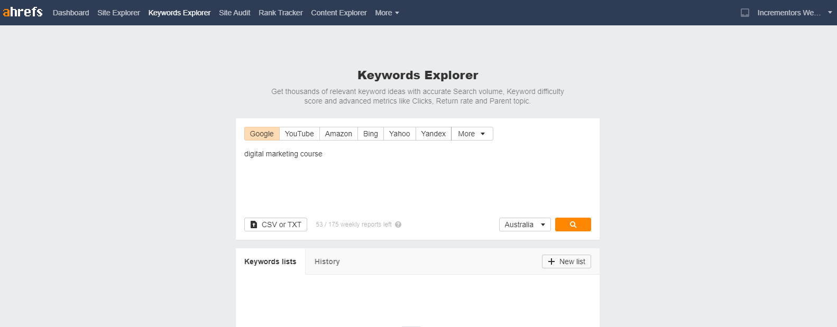Select the Keywords lists tab

click(x=270, y=261)
